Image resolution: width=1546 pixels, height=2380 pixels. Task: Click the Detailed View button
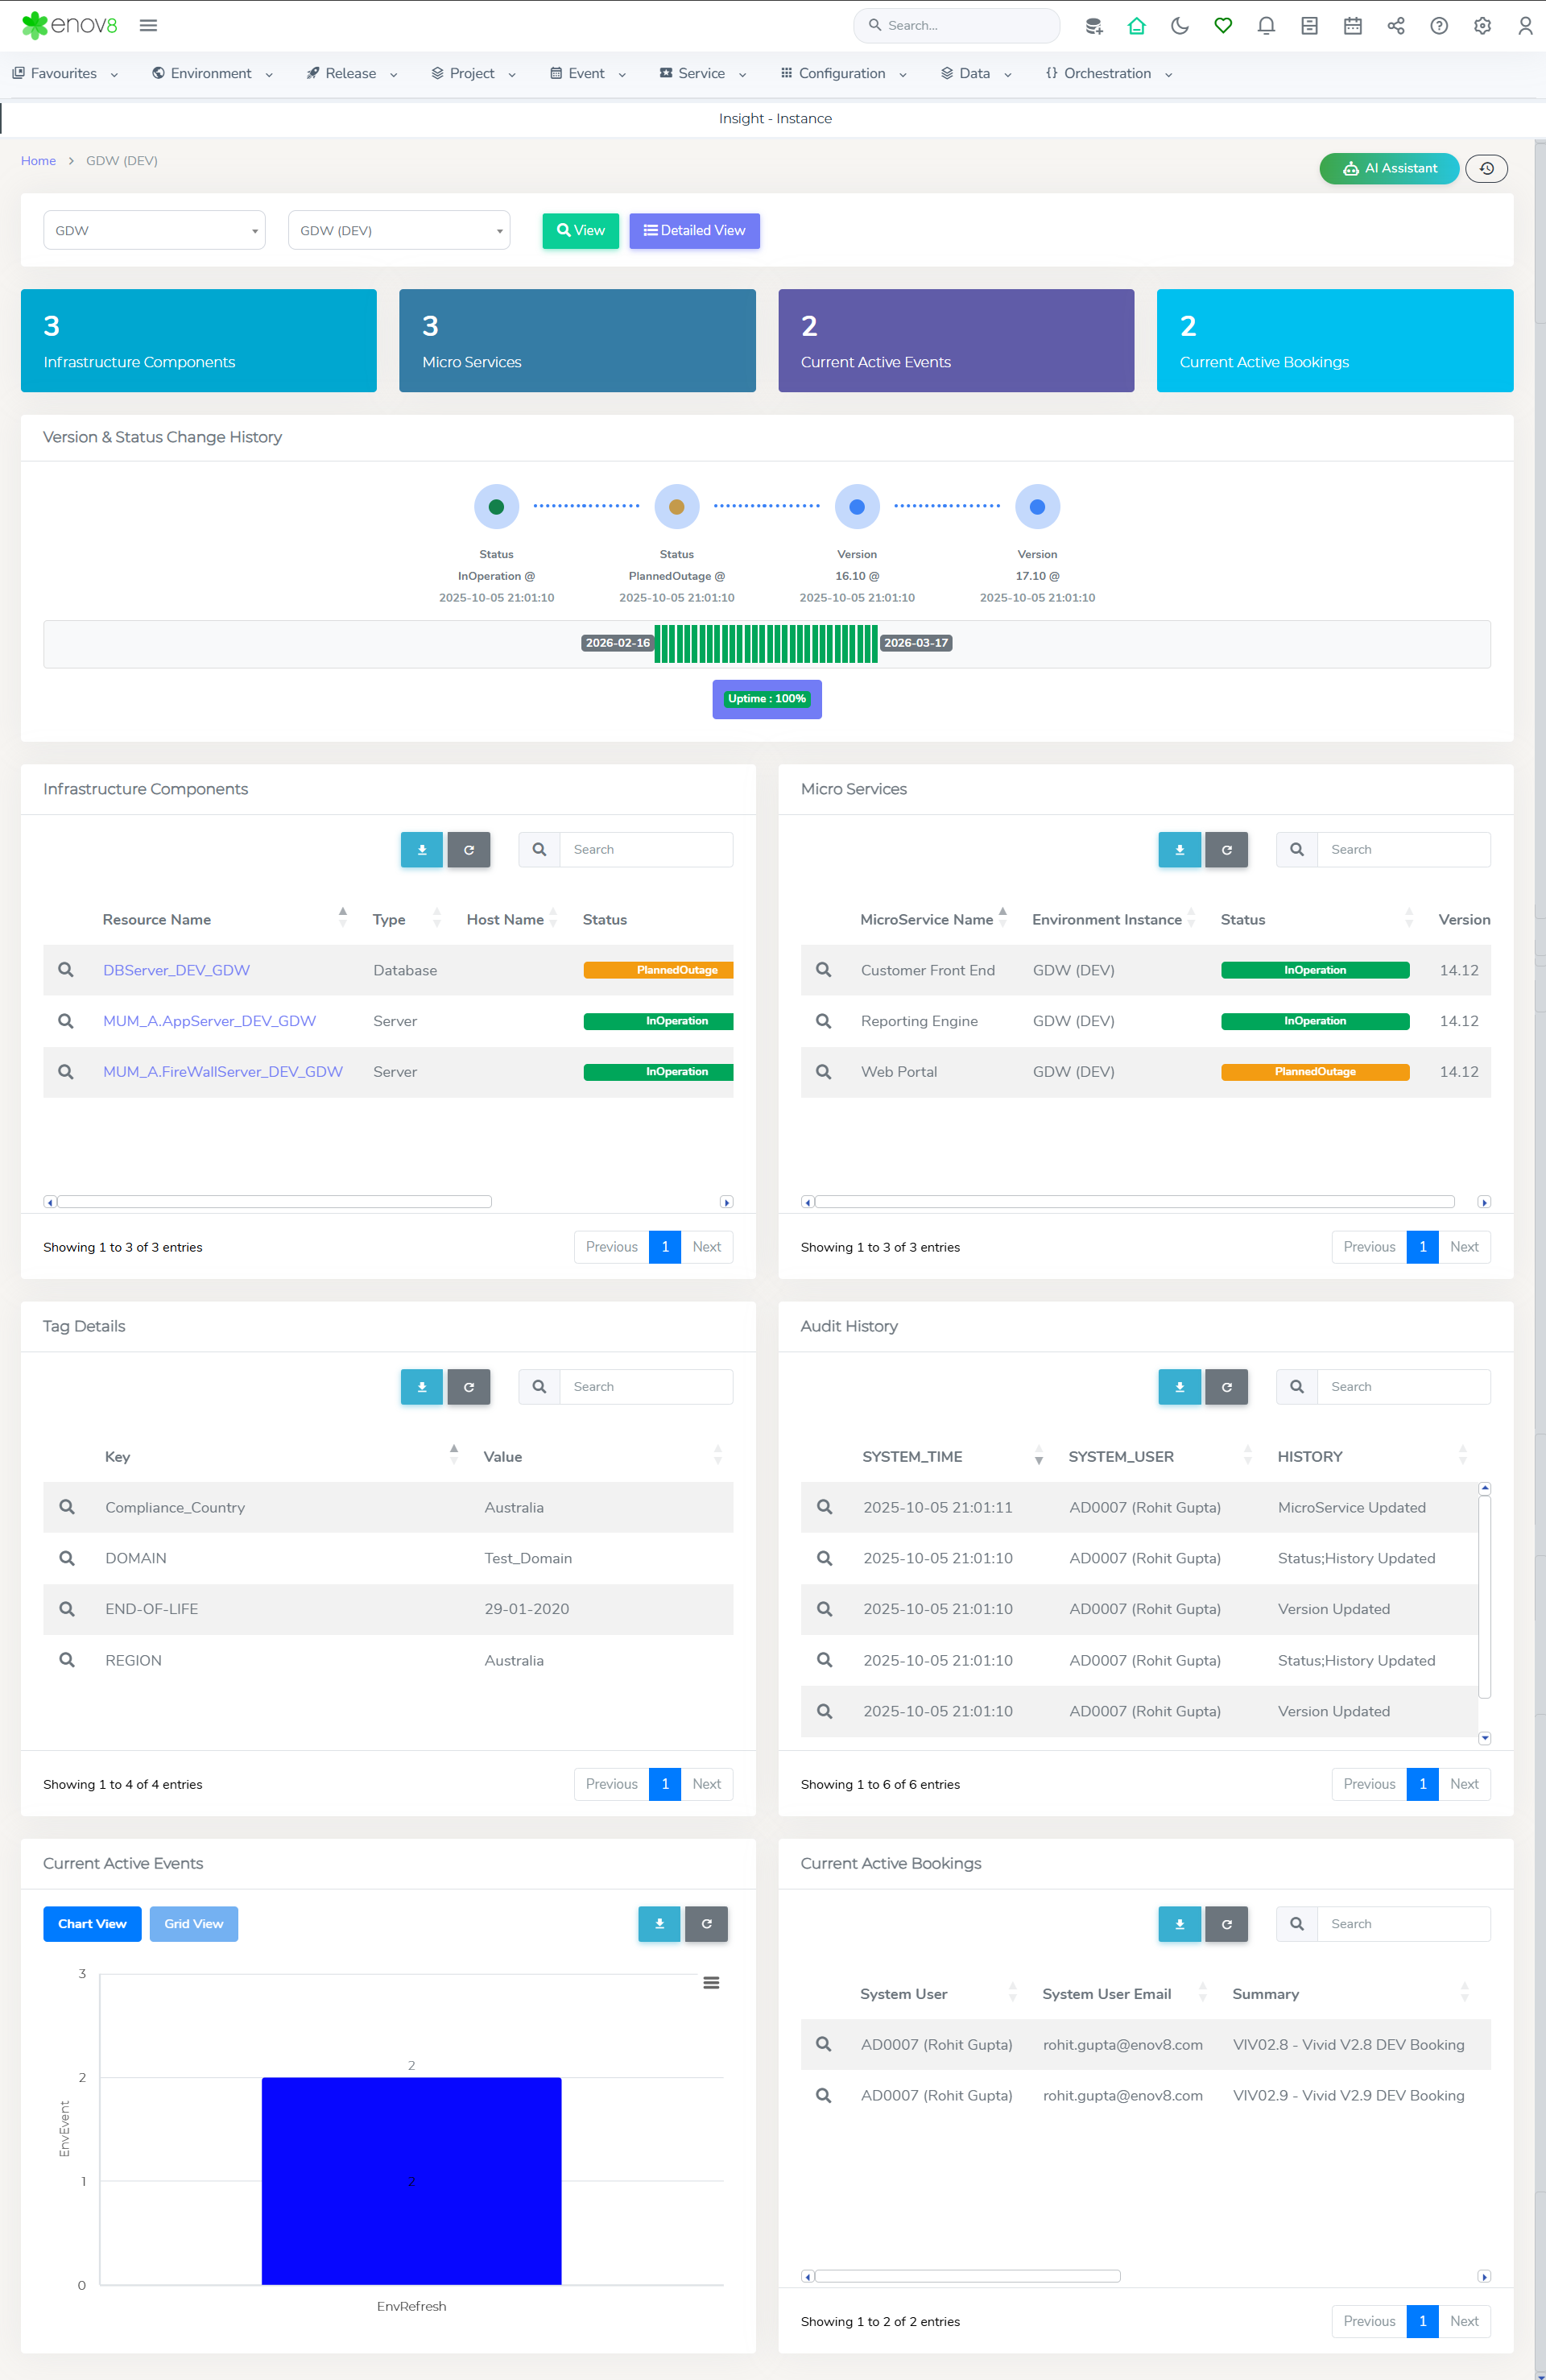pos(694,230)
